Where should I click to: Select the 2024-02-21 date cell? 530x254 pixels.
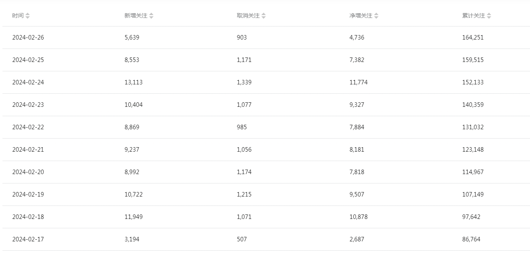pos(28,150)
